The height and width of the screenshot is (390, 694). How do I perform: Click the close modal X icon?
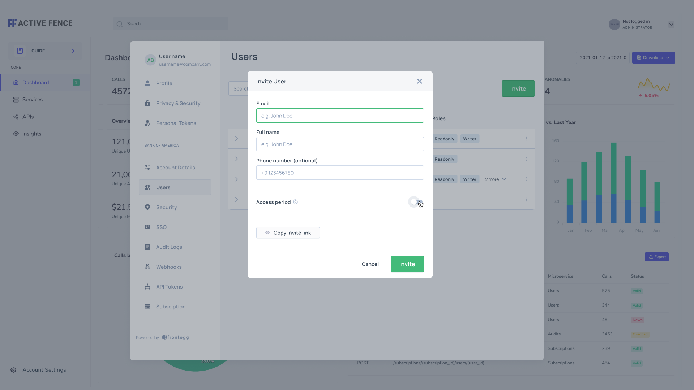[x=419, y=81]
